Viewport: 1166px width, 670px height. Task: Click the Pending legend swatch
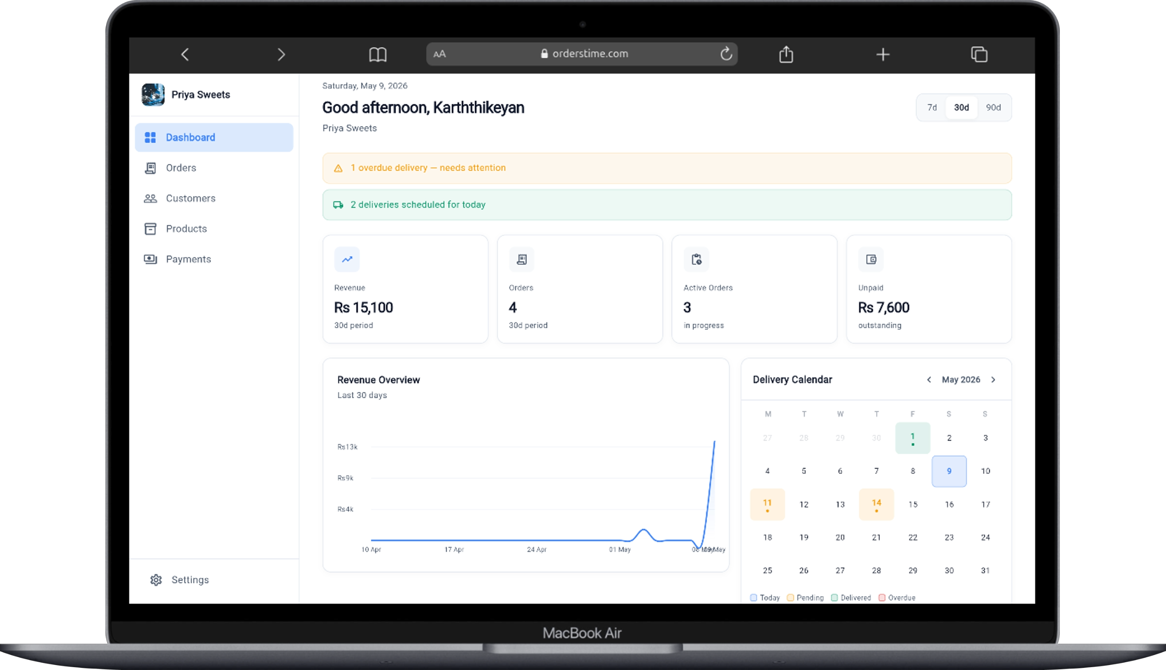point(790,598)
